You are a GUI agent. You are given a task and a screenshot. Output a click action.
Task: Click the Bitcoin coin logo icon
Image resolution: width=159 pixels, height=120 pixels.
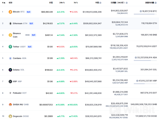click(x=10, y=12)
